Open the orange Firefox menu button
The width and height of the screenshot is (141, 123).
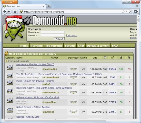point(9,2)
